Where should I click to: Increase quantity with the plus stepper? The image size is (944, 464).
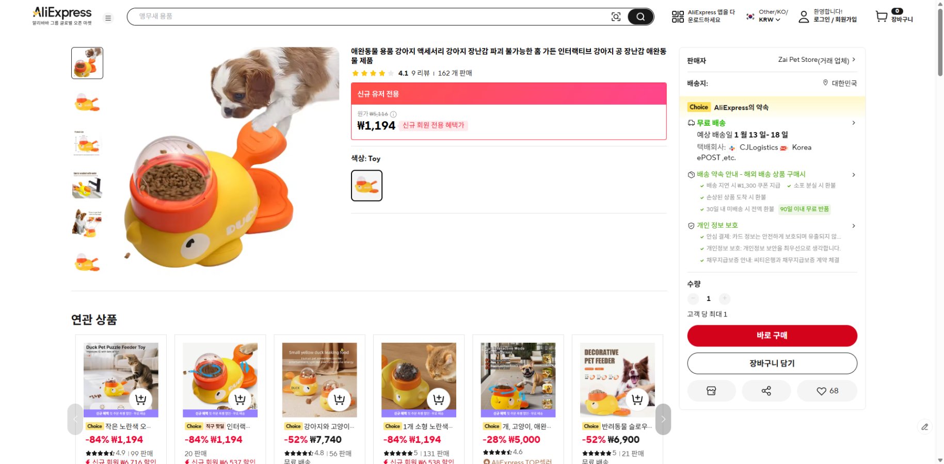tap(725, 299)
